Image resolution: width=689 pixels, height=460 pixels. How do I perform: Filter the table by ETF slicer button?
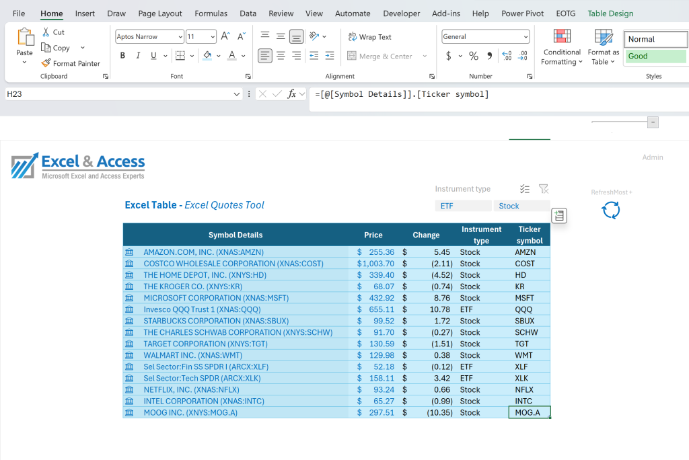463,206
